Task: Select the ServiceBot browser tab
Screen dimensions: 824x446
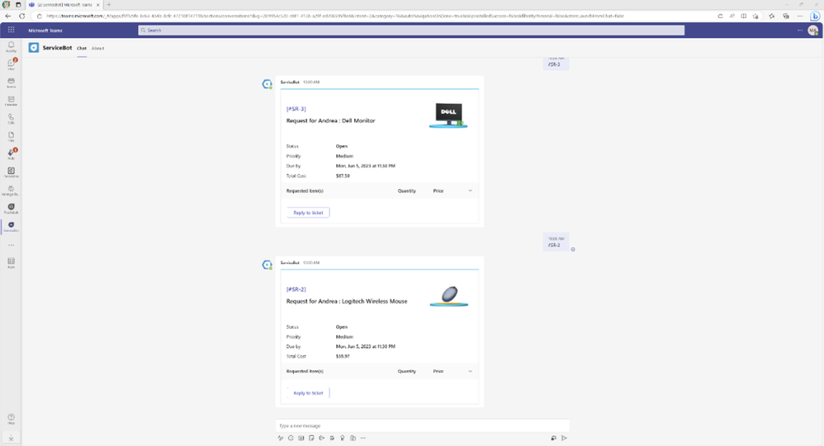Action: (x=64, y=5)
